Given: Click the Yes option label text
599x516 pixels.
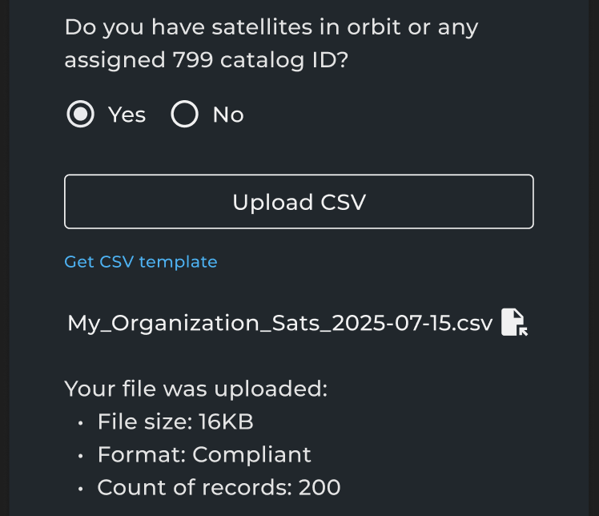Looking at the screenshot, I should [x=127, y=115].
